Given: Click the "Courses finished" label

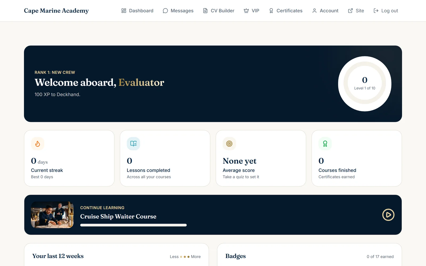Looking at the screenshot, I should [x=337, y=170].
